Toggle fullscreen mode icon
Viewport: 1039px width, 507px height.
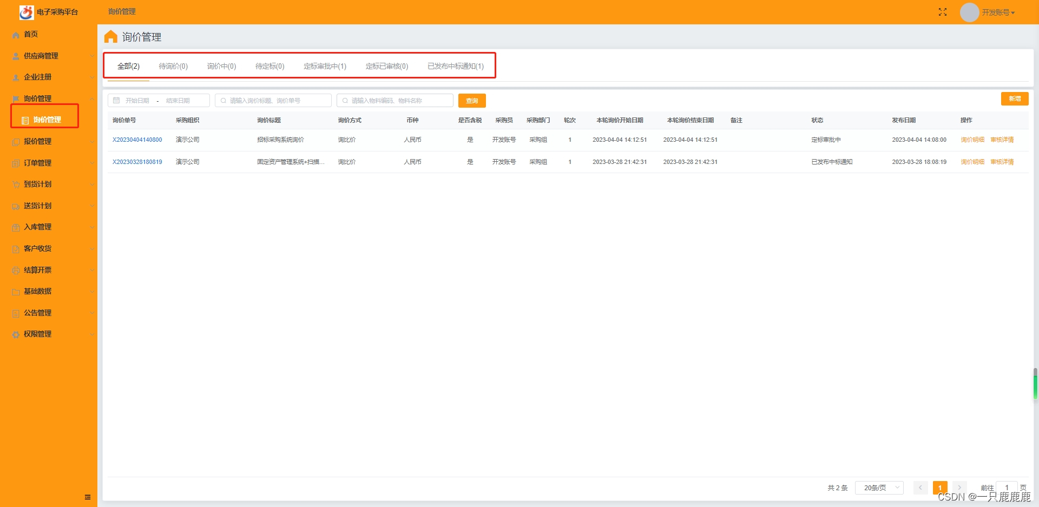click(943, 12)
